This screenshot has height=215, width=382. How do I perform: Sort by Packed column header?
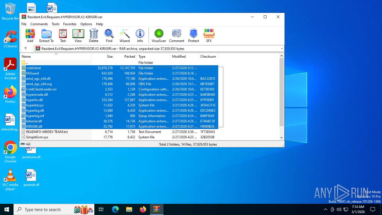tap(126, 57)
